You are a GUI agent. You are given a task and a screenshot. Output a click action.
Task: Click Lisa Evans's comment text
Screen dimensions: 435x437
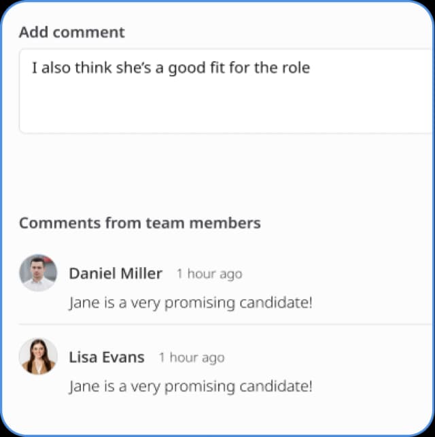coord(190,386)
